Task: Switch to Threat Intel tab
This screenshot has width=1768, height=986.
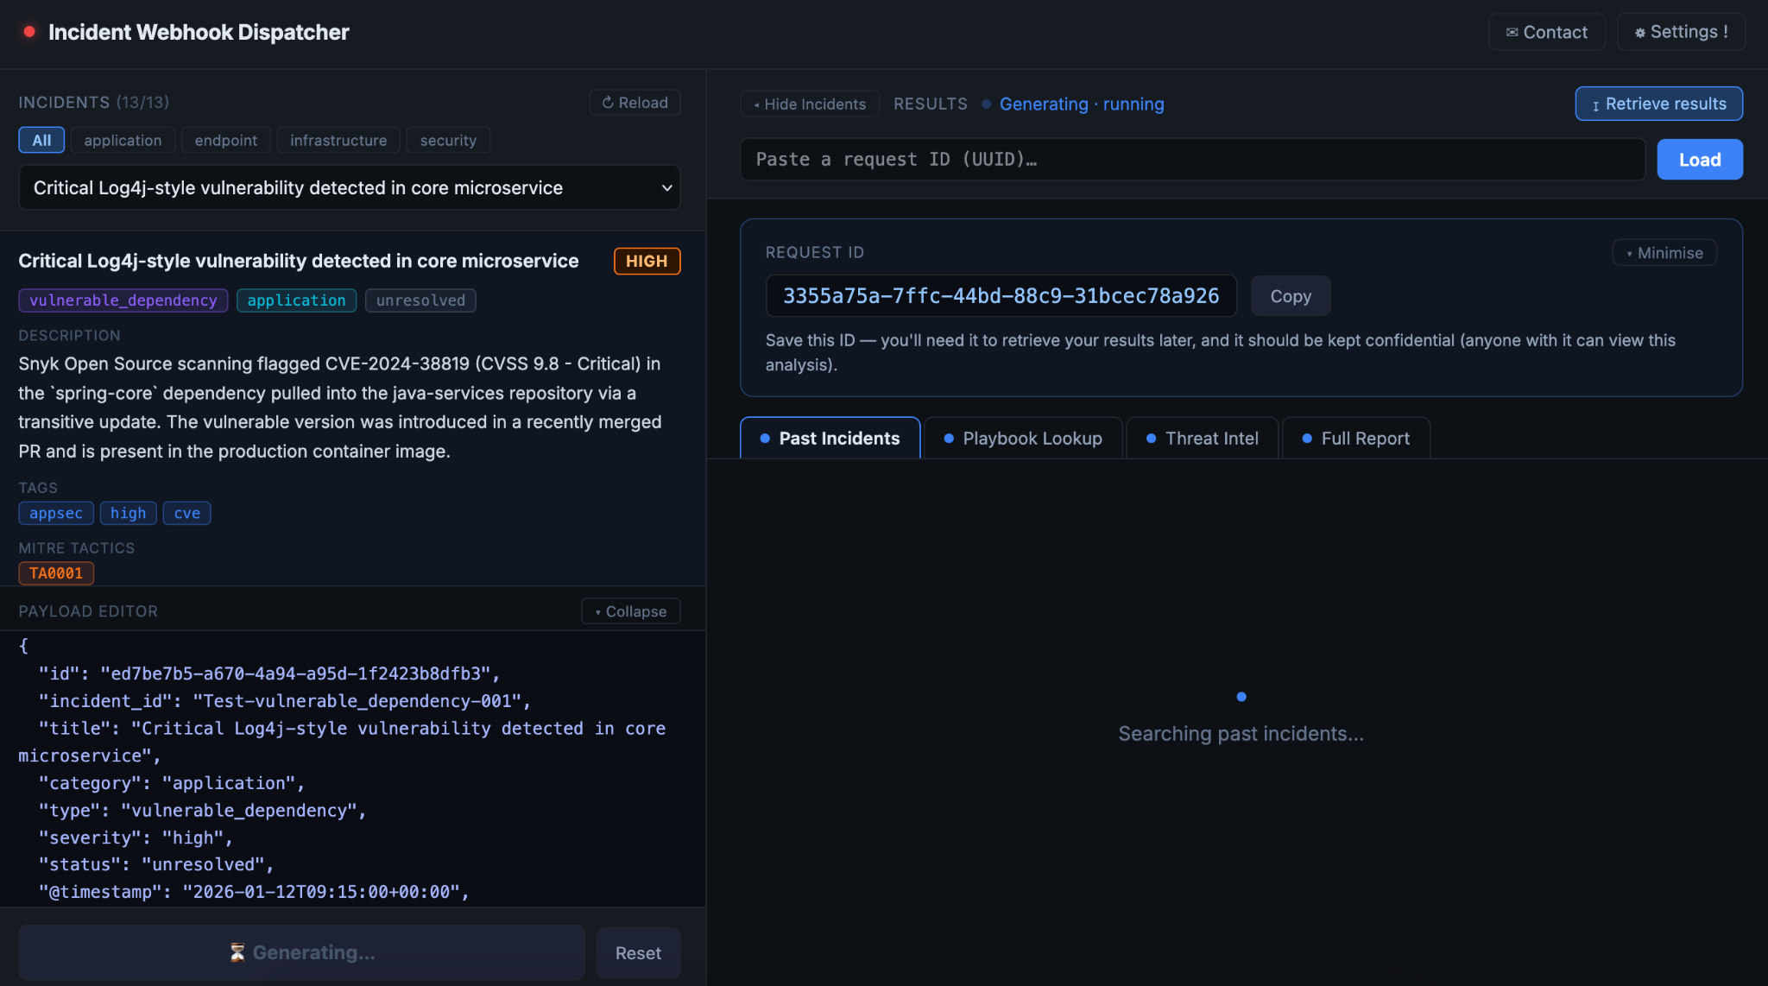Action: [1202, 439]
